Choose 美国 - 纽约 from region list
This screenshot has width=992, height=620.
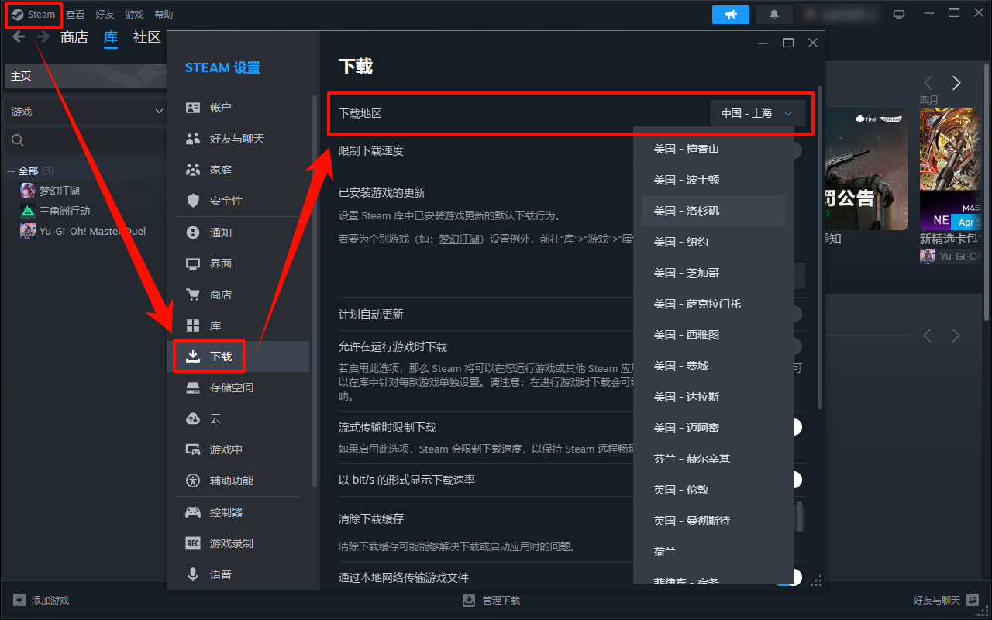pyautogui.click(x=714, y=242)
